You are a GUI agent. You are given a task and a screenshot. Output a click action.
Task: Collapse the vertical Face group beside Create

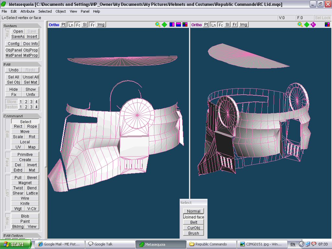tap(7, 162)
